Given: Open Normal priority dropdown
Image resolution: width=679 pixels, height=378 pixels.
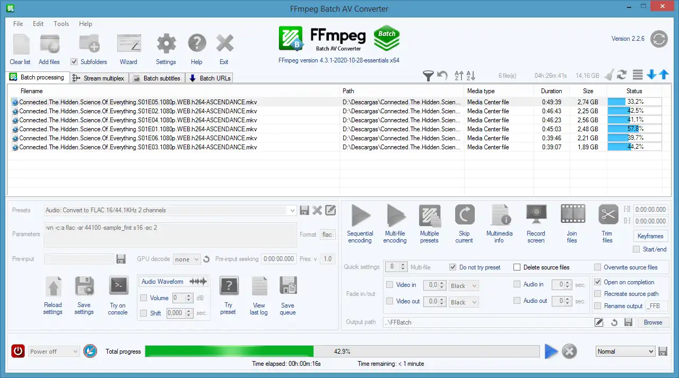Looking at the screenshot, I should pos(625,352).
